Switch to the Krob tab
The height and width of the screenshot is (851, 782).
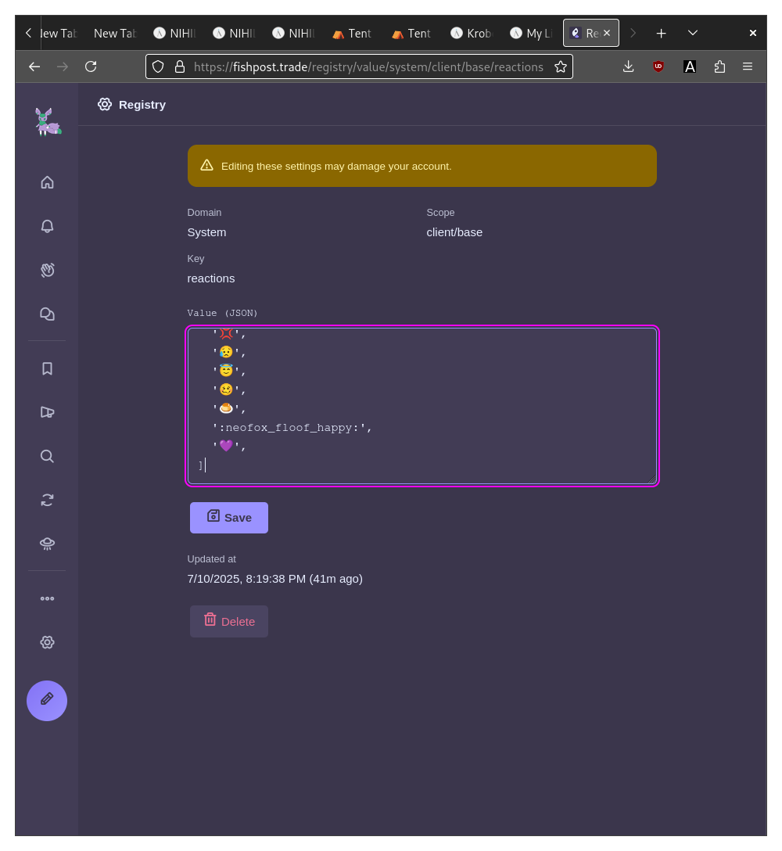[x=471, y=33]
